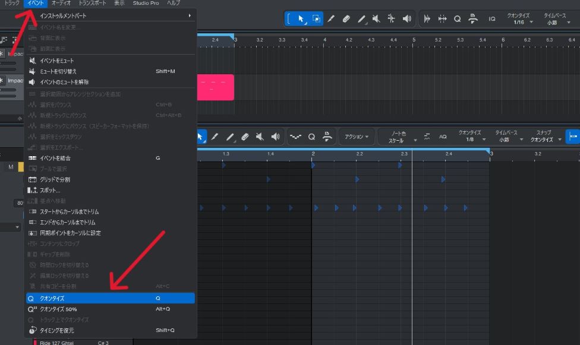This screenshot has width=580, height=345.
Task: Select the Arrow tool in arrange toolbar
Action: click(x=301, y=19)
